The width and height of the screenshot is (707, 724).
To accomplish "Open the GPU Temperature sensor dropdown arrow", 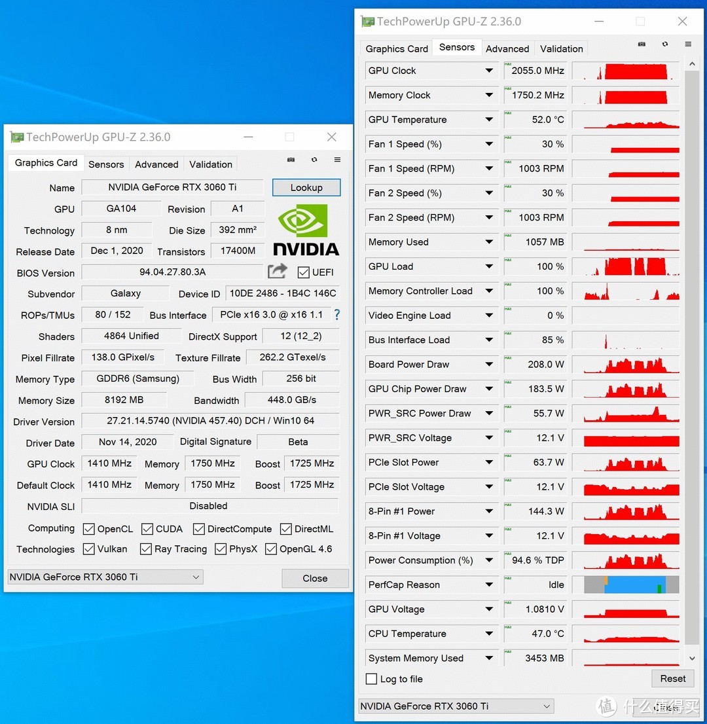I will 489,120.
